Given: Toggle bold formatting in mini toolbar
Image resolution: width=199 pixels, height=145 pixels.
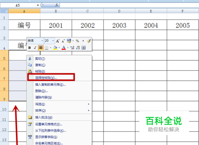Looking at the screenshot, I should [x=29, y=48].
